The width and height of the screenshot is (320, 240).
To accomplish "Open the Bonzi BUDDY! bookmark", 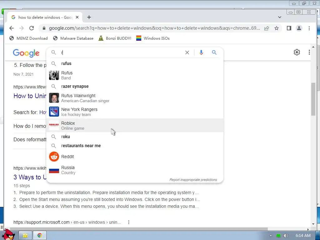I will click(115, 38).
